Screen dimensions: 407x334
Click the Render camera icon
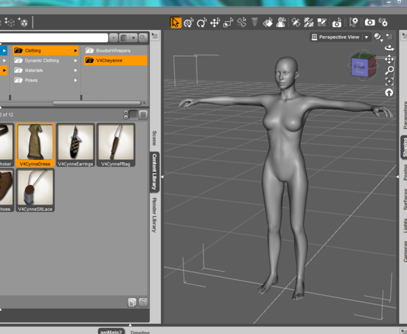(370, 22)
